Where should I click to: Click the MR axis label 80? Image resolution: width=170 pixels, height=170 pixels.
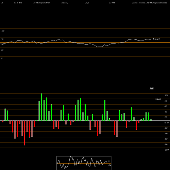pyautogui.click(x=166, y=101)
